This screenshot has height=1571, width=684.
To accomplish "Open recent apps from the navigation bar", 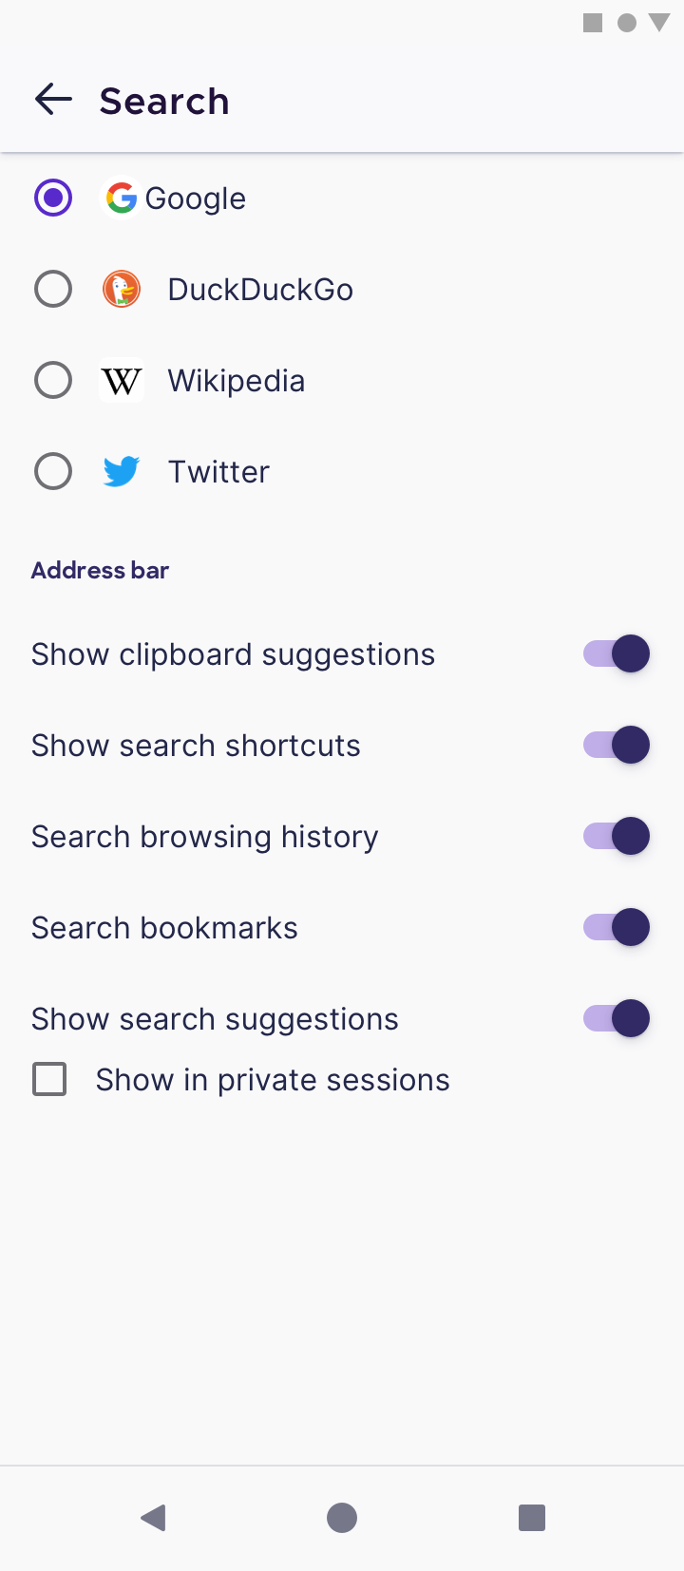I will tap(530, 1517).
